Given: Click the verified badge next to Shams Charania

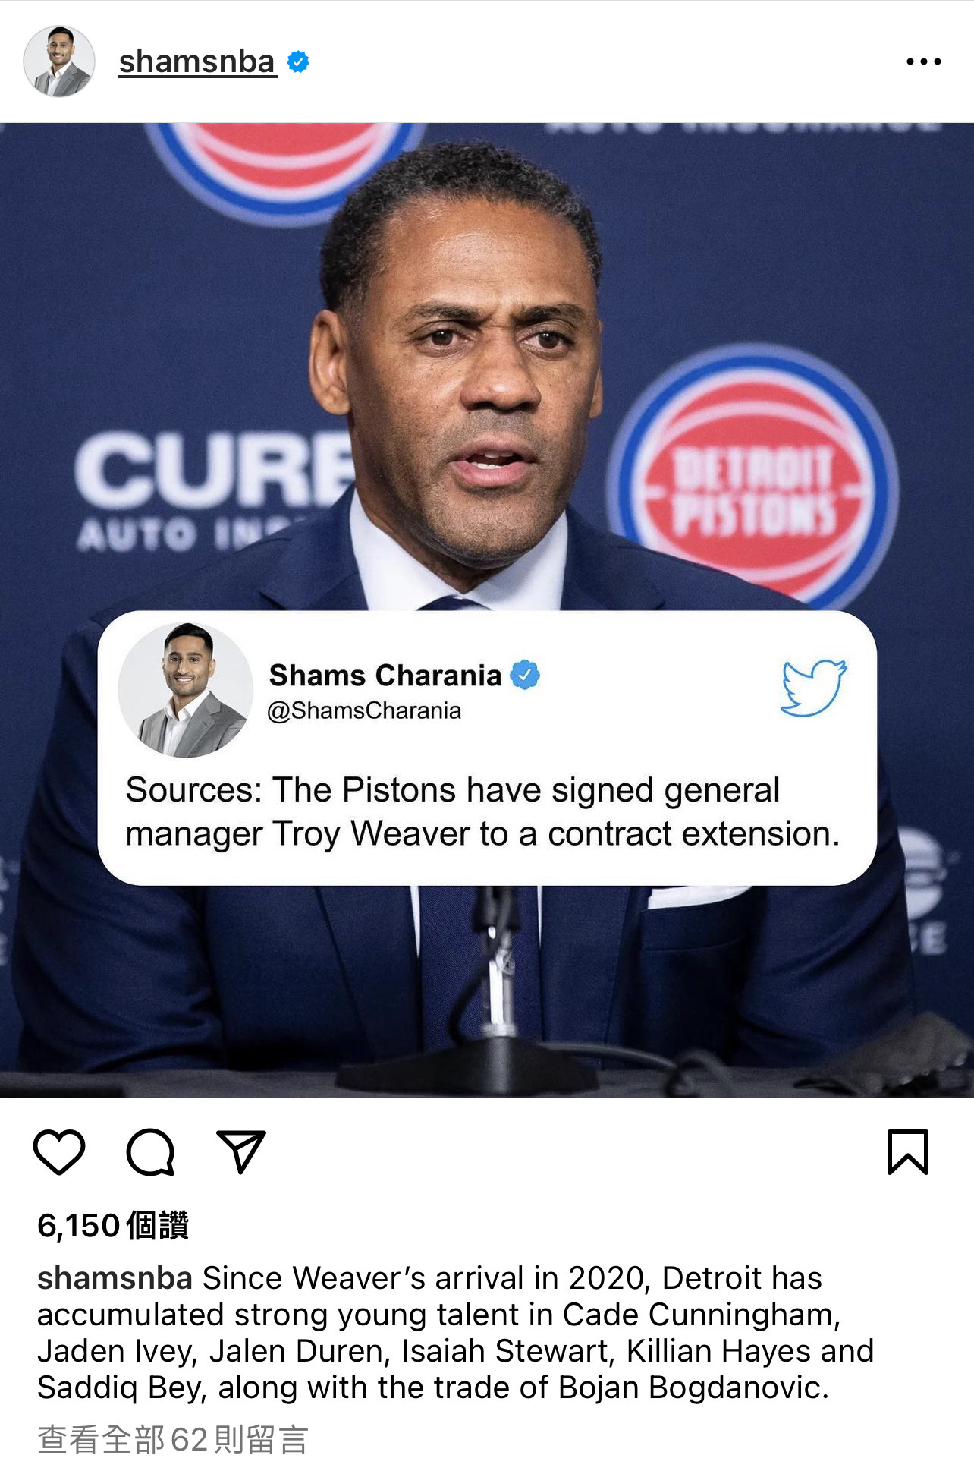Looking at the screenshot, I should pos(525,675).
